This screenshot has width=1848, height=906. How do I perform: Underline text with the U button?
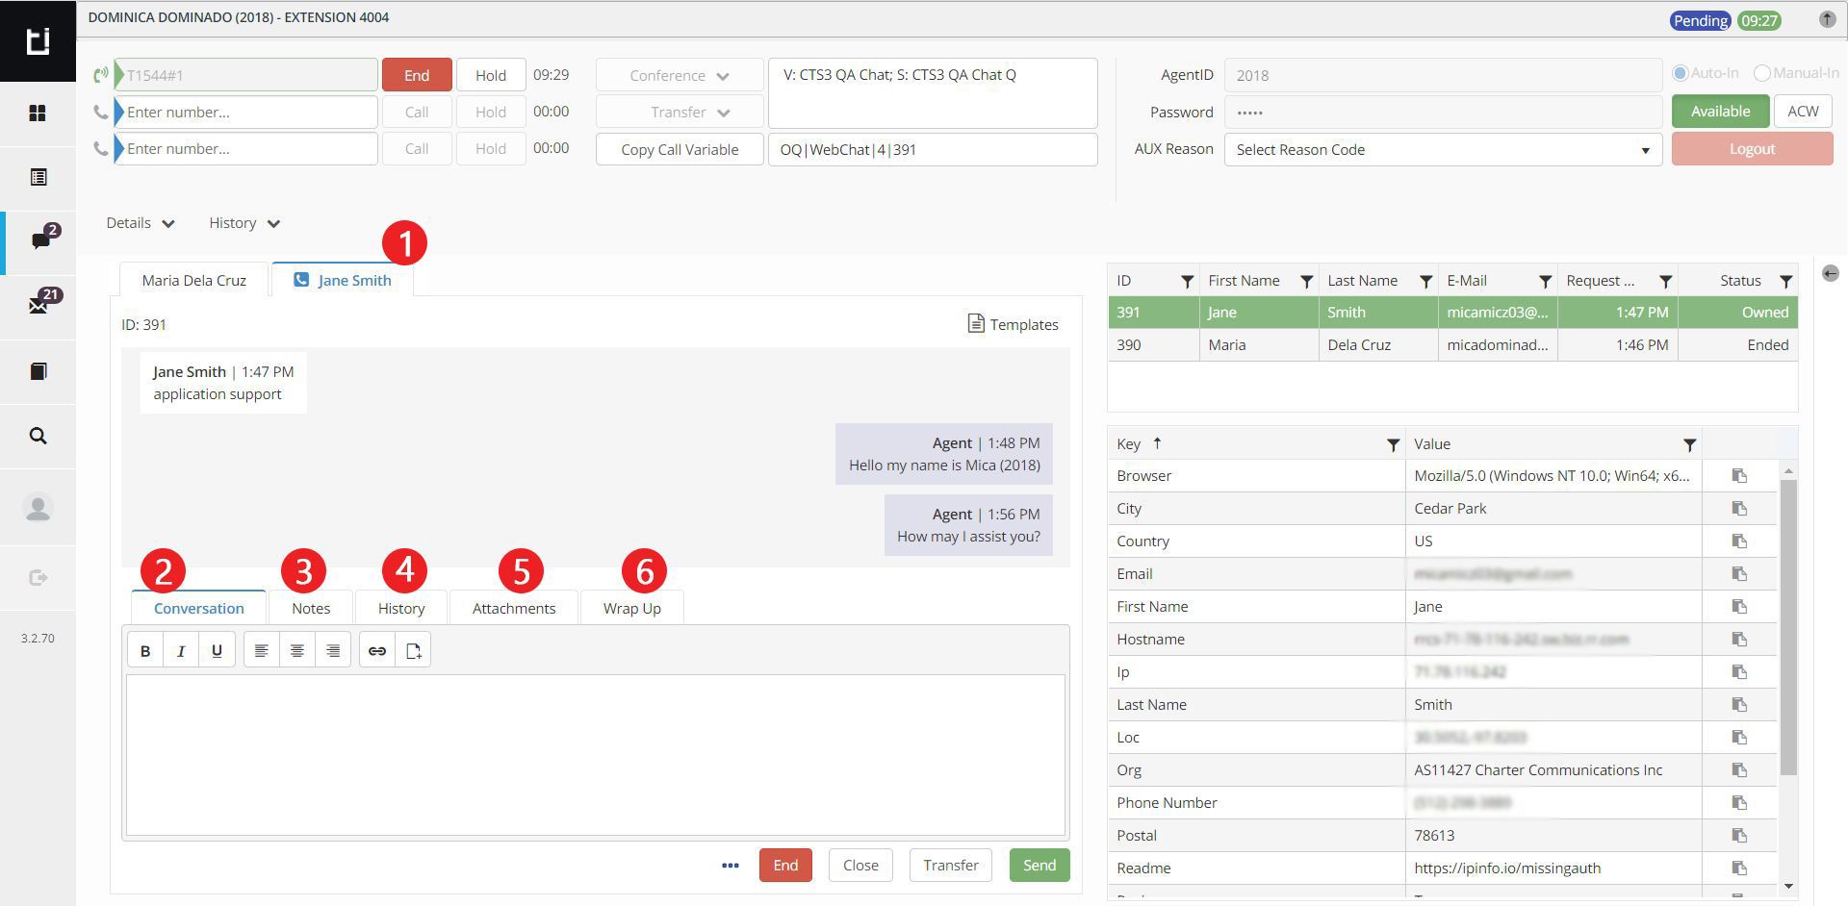click(x=217, y=651)
